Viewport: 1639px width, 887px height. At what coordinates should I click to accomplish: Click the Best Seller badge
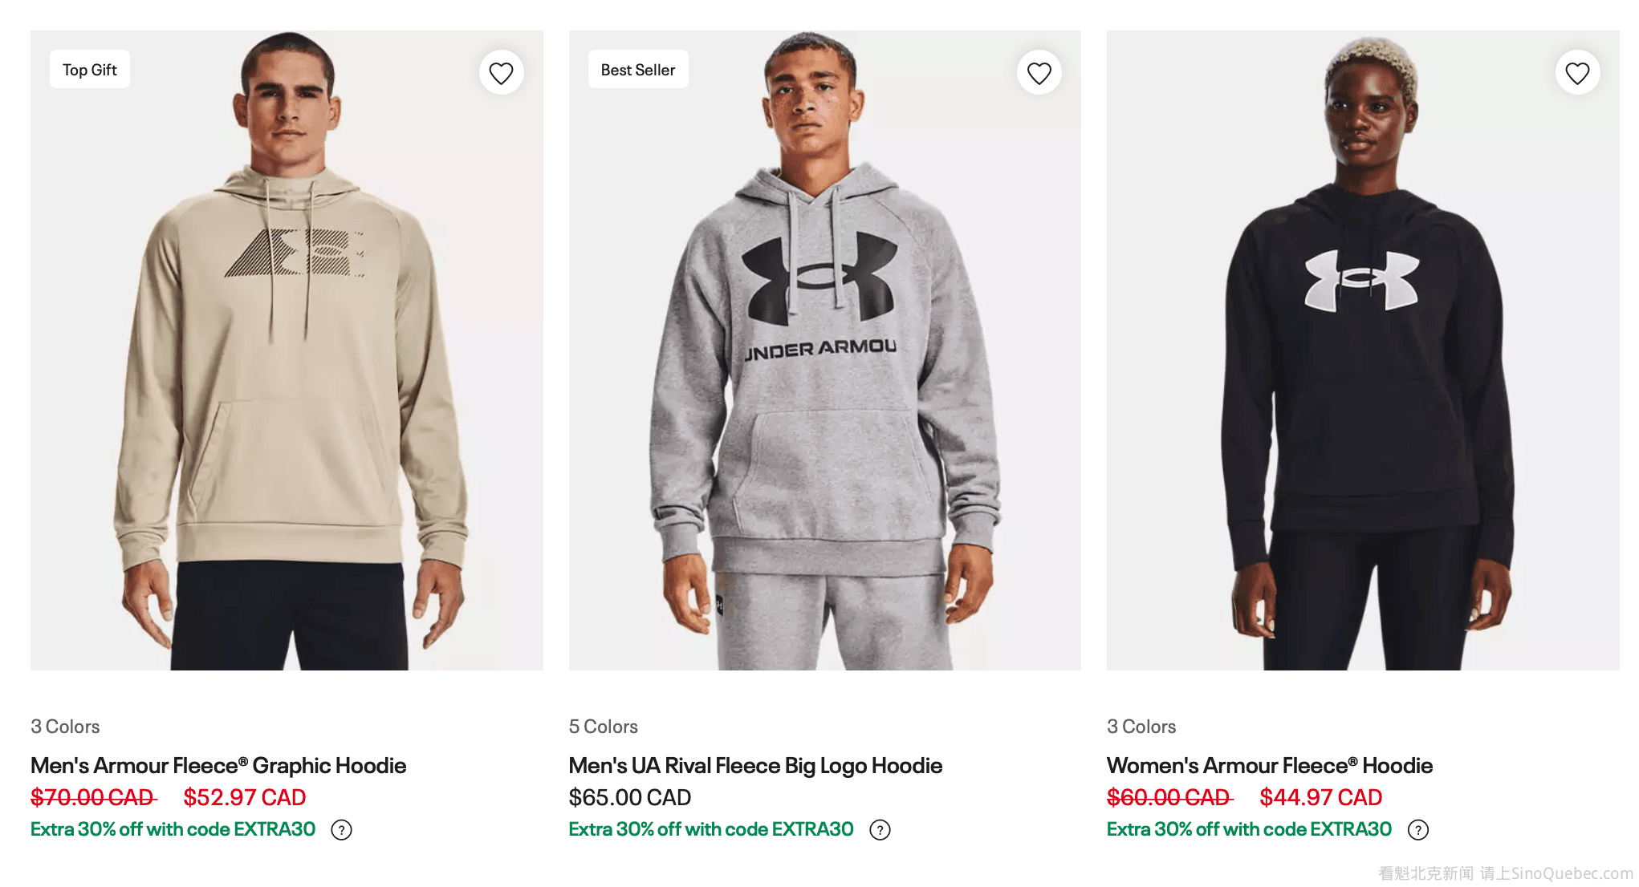637,70
